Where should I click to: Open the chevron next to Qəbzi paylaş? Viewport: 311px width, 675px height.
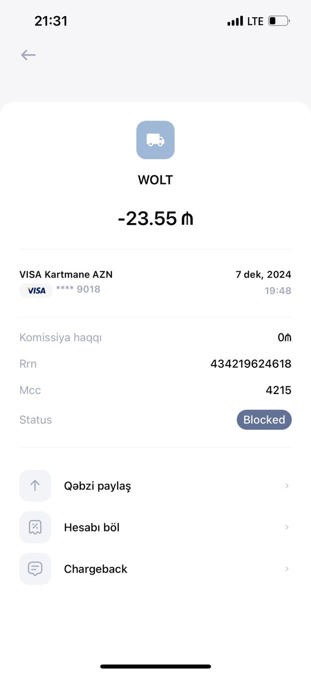coord(287,485)
